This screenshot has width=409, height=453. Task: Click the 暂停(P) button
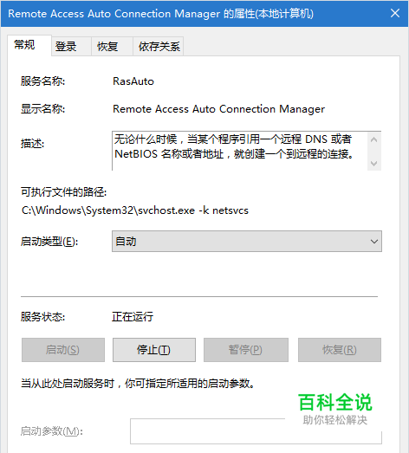[x=246, y=350]
